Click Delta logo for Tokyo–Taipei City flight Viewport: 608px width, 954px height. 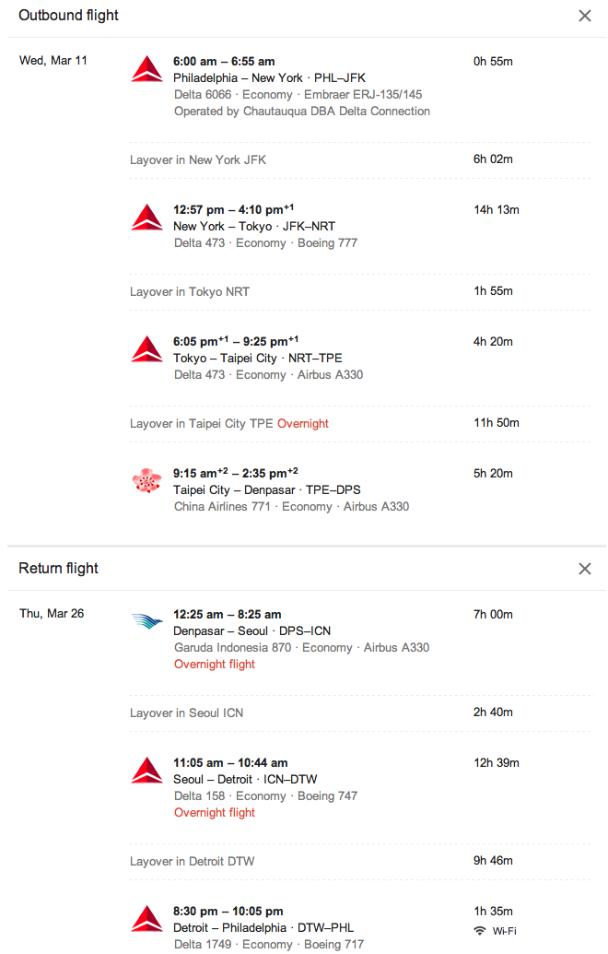[x=147, y=349]
